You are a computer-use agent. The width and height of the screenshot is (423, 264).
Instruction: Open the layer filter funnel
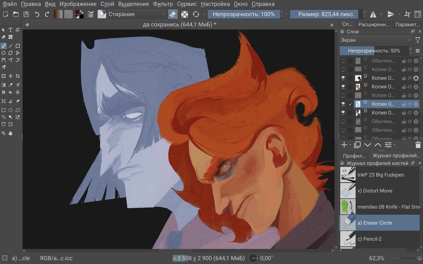tap(418, 40)
